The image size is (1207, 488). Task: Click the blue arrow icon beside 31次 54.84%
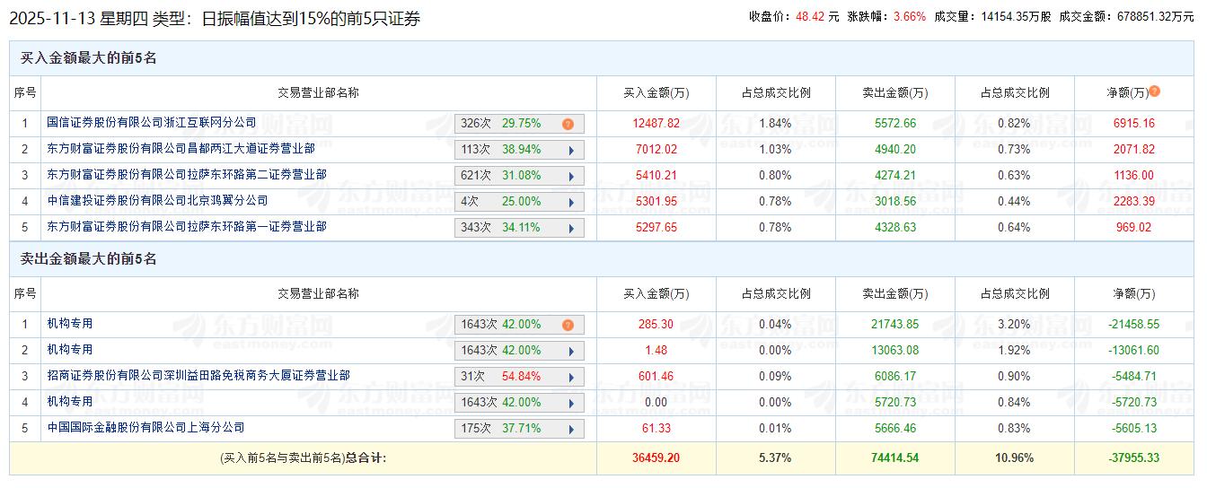(x=571, y=377)
